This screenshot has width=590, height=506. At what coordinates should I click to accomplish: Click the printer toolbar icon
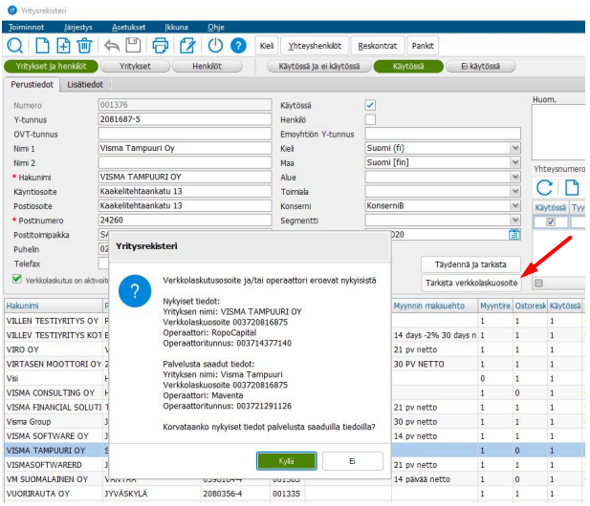click(x=161, y=46)
